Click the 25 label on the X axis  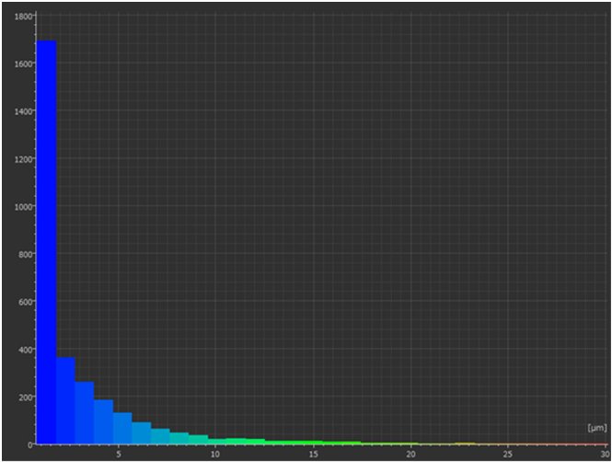(507, 453)
